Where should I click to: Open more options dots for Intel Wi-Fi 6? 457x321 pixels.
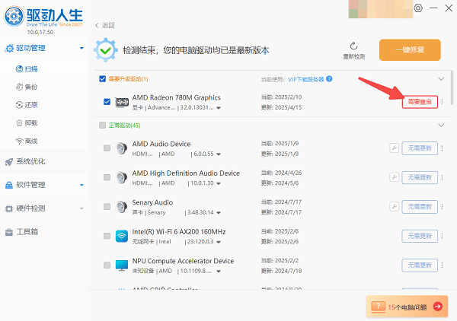pos(442,236)
